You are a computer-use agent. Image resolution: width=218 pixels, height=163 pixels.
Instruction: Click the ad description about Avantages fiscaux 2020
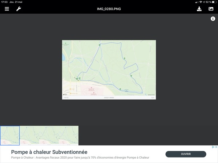80,158
